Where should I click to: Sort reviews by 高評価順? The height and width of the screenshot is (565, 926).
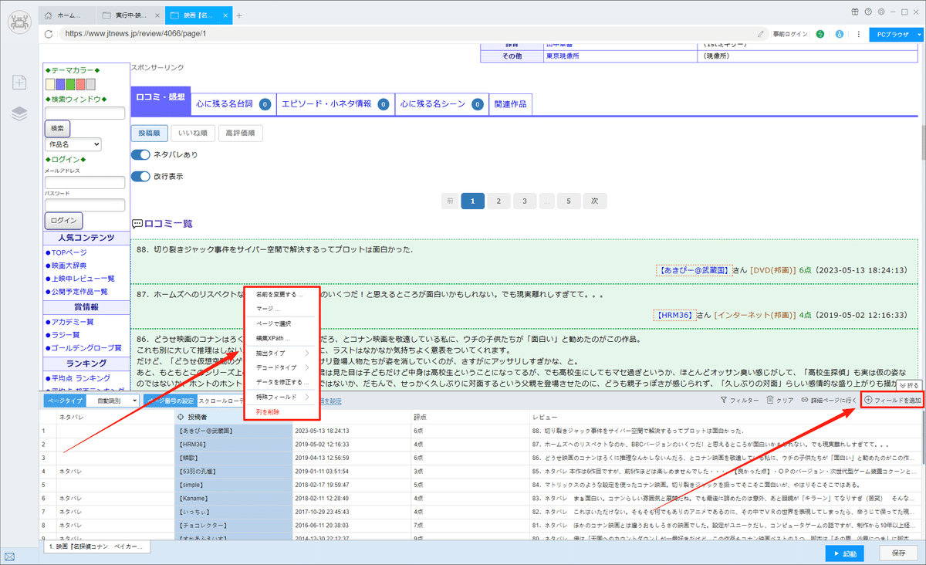(240, 133)
